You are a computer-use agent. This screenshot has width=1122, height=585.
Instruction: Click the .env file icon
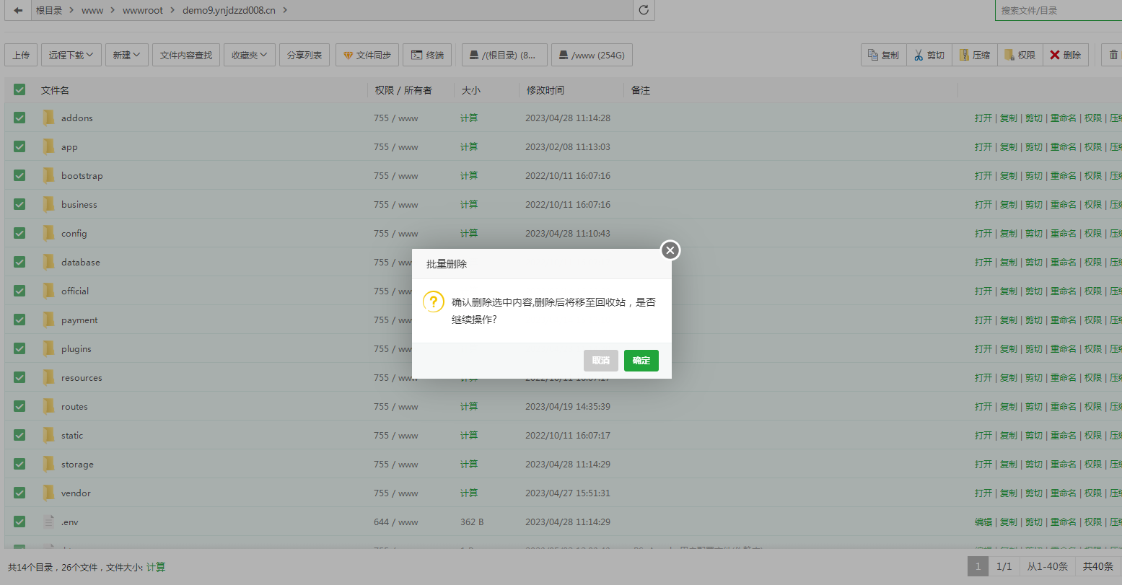(48, 522)
